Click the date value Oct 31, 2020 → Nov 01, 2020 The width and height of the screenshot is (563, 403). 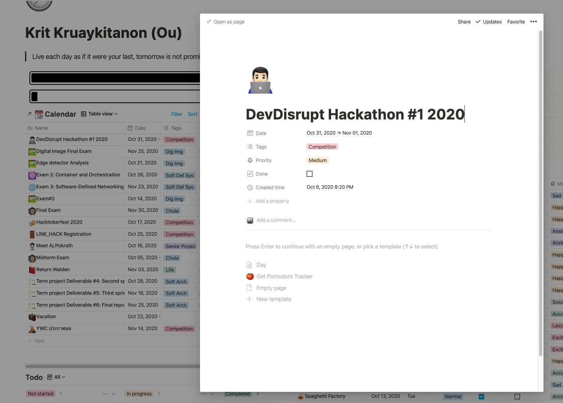tap(339, 133)
